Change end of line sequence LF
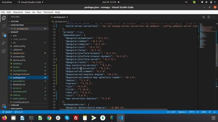Screen dimensions: 218x122 198,112
